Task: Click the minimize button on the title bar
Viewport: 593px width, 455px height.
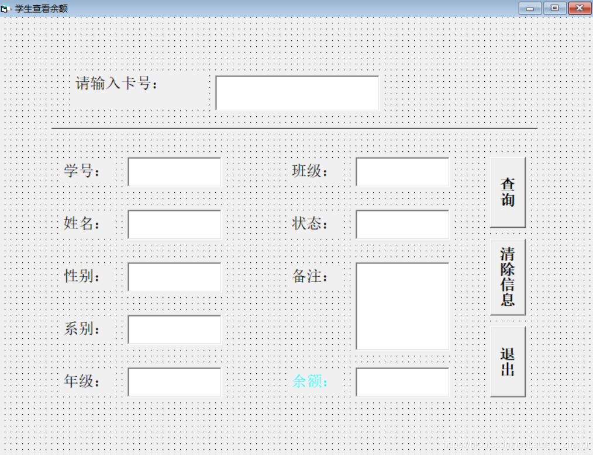Action: [x=530, y=8]
